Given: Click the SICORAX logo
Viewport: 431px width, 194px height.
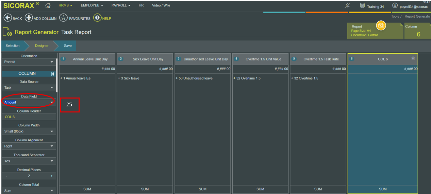Looking at the screenshot, I should coord(21,5).
